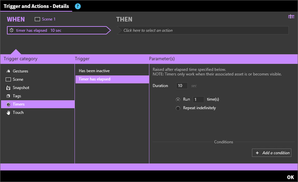This screenshot has width=298, height=182.
Task: Select the Tags trigger category
Action: (x=38, y=96)
